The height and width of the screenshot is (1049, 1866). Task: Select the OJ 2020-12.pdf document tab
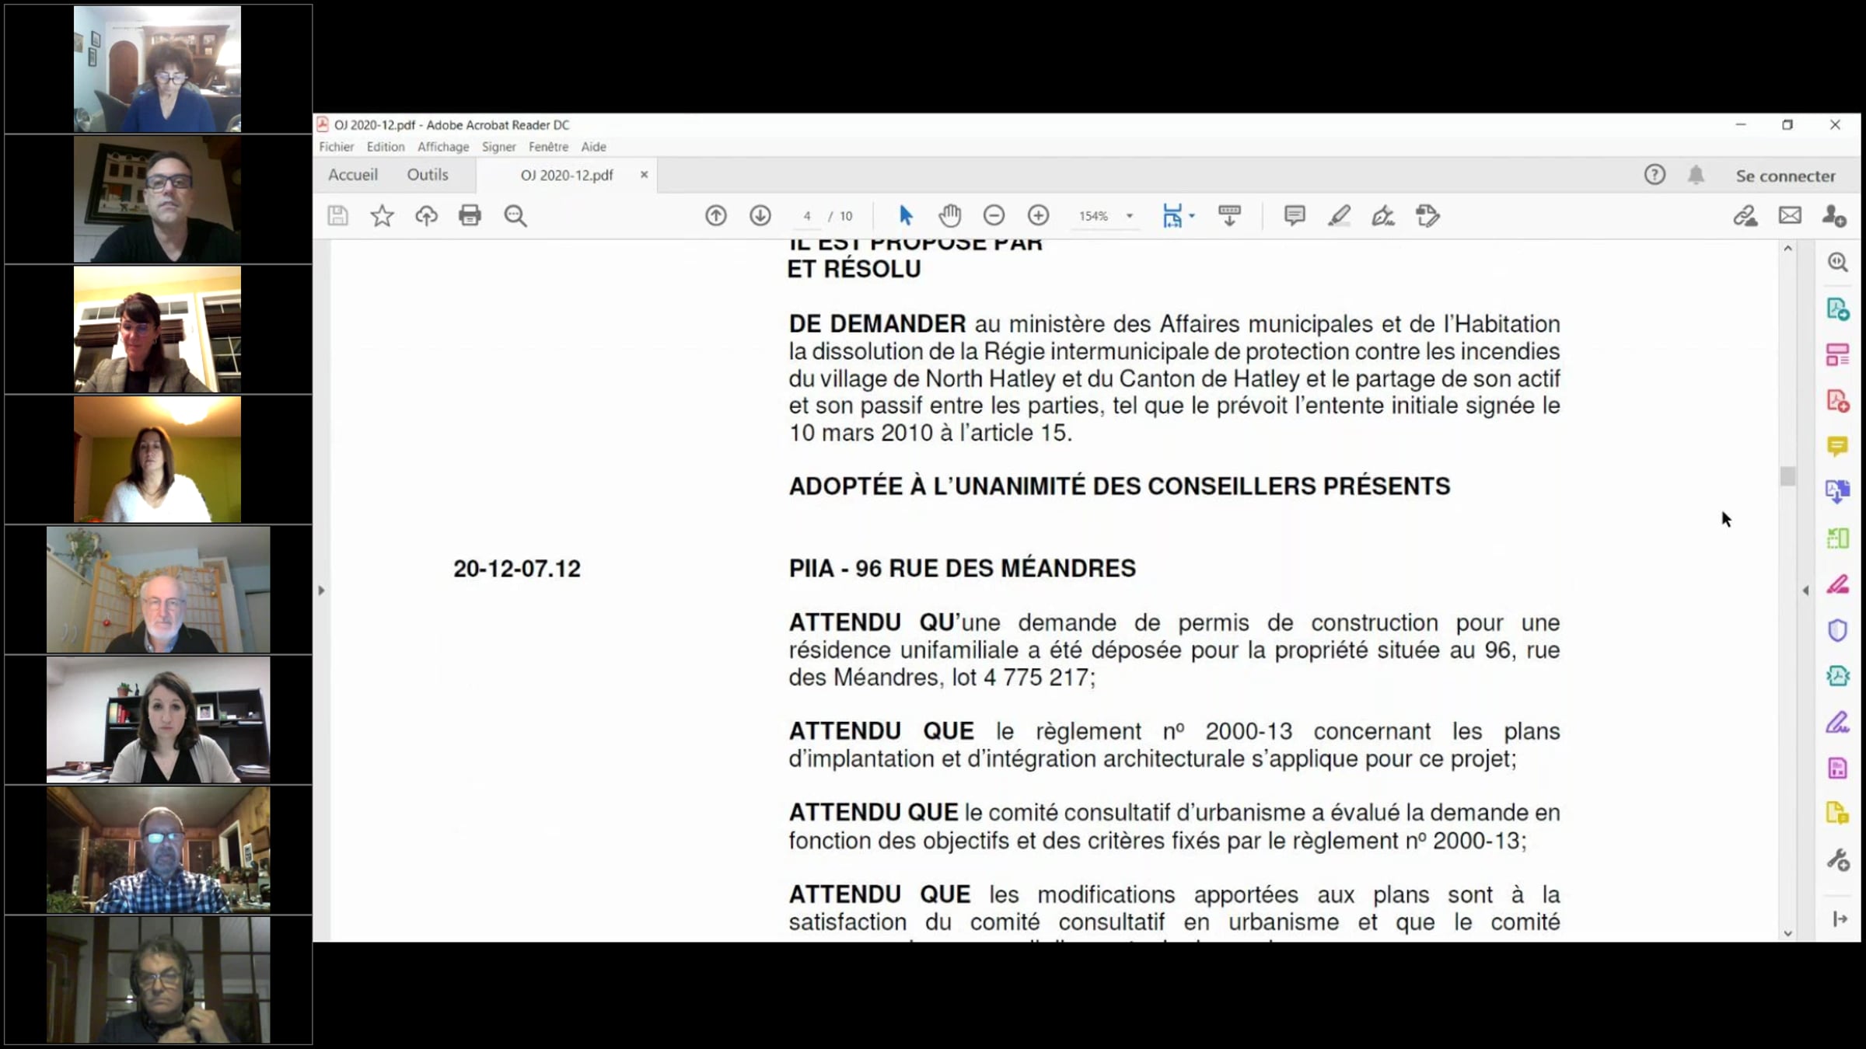pos(567,176)
